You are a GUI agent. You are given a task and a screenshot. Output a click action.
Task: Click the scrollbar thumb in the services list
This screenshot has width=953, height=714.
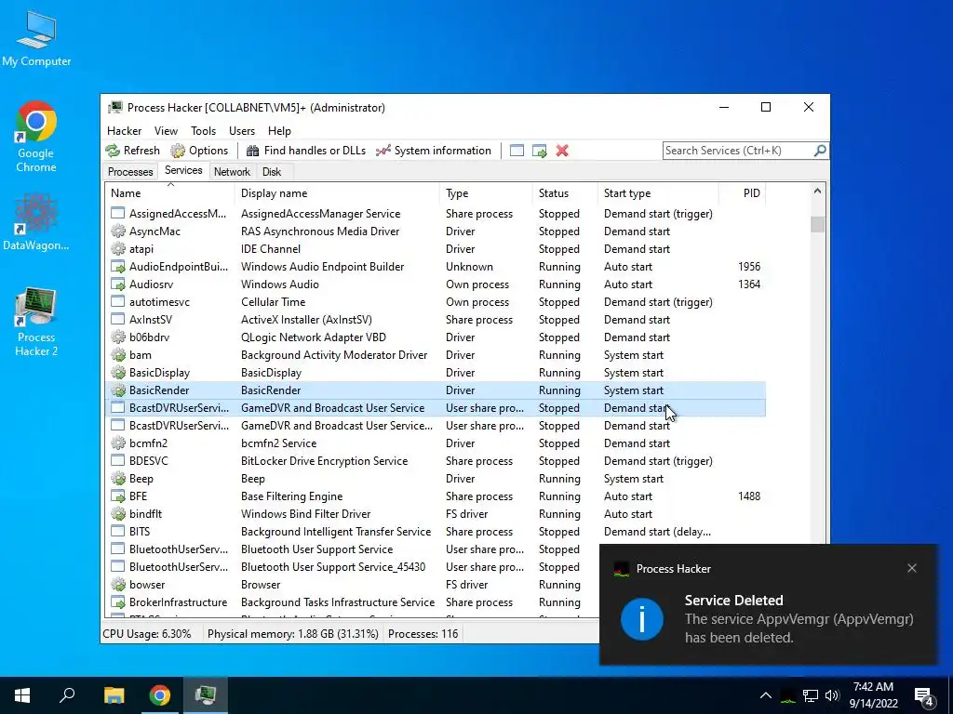click(817, 225)
